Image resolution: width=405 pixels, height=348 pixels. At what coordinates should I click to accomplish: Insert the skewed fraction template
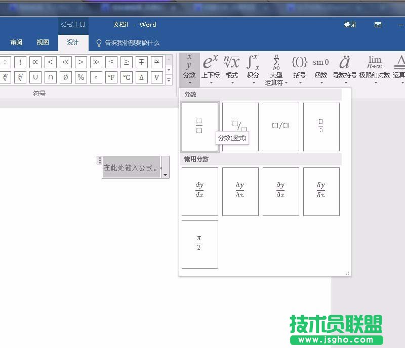[240, 126]
